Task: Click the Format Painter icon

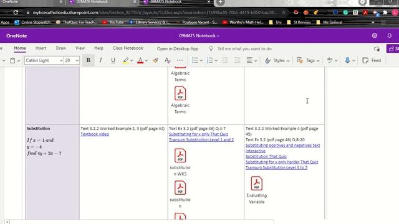Action: click(x=155, y=60)
